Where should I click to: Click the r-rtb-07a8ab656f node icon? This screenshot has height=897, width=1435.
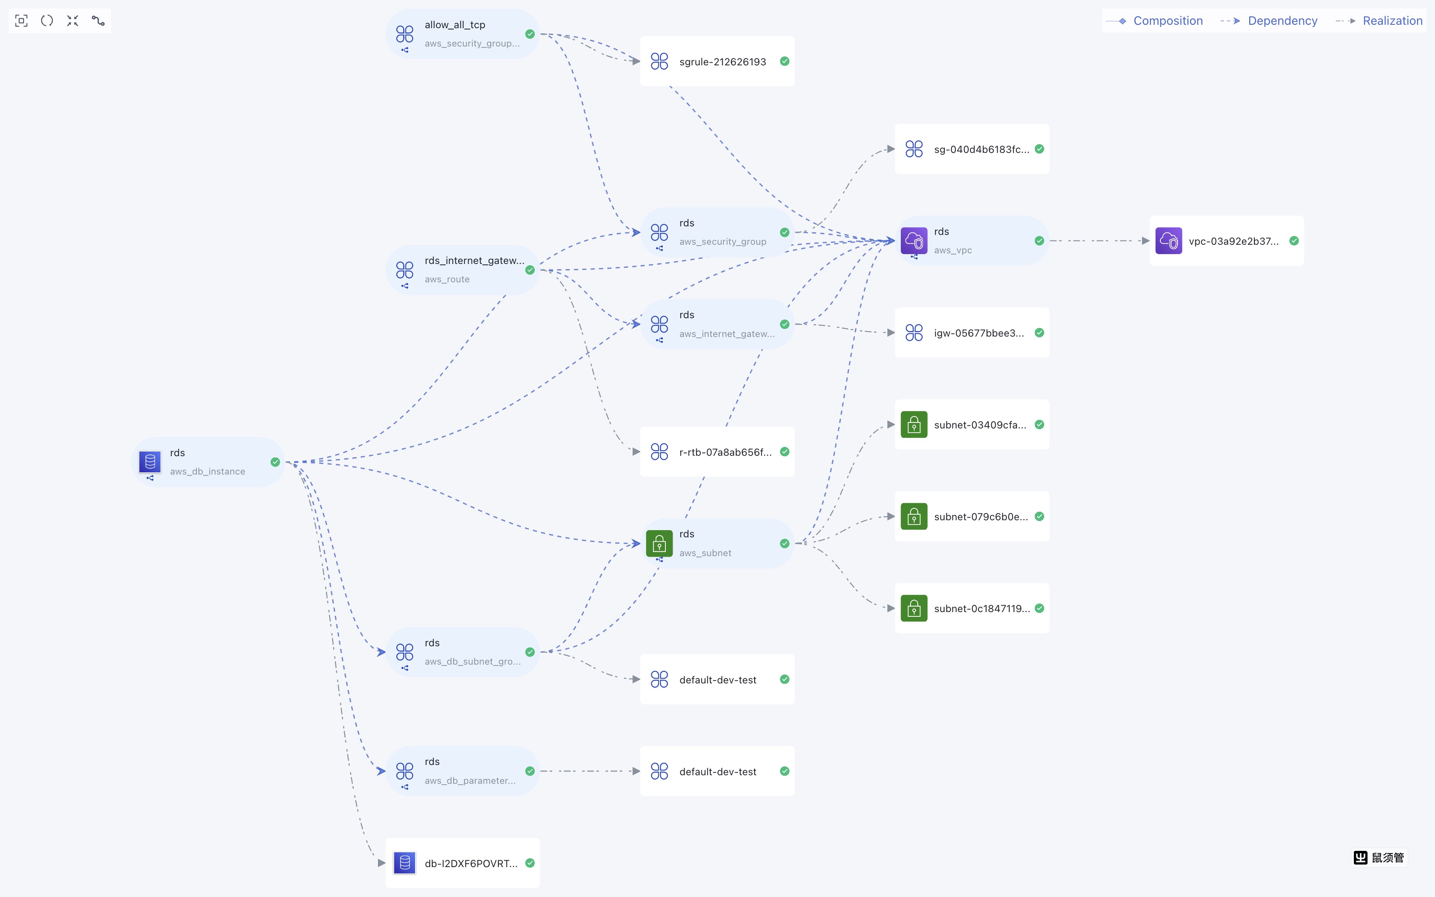click(659, 451)
